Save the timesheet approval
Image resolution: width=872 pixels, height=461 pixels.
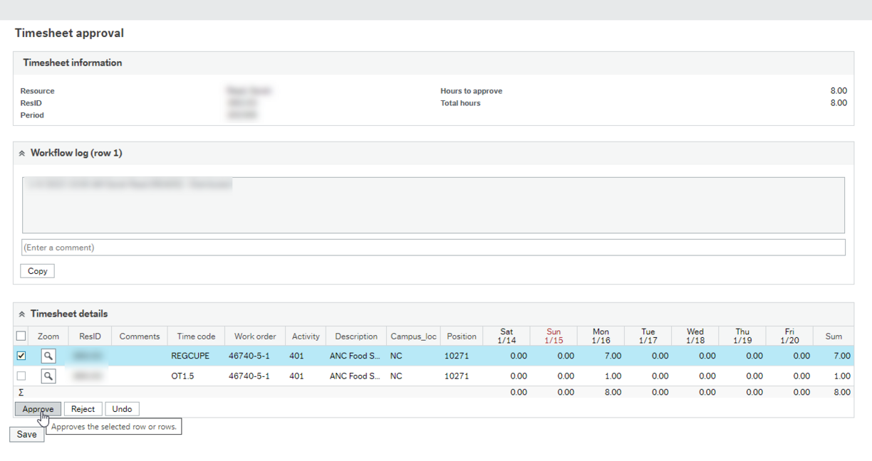click(x=26, y=434)
